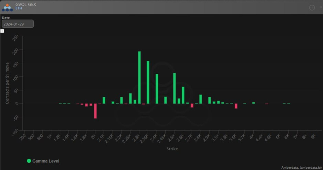Click the green bar at 2.35K strike
The image size is (323, 170).
click(148, 82)
